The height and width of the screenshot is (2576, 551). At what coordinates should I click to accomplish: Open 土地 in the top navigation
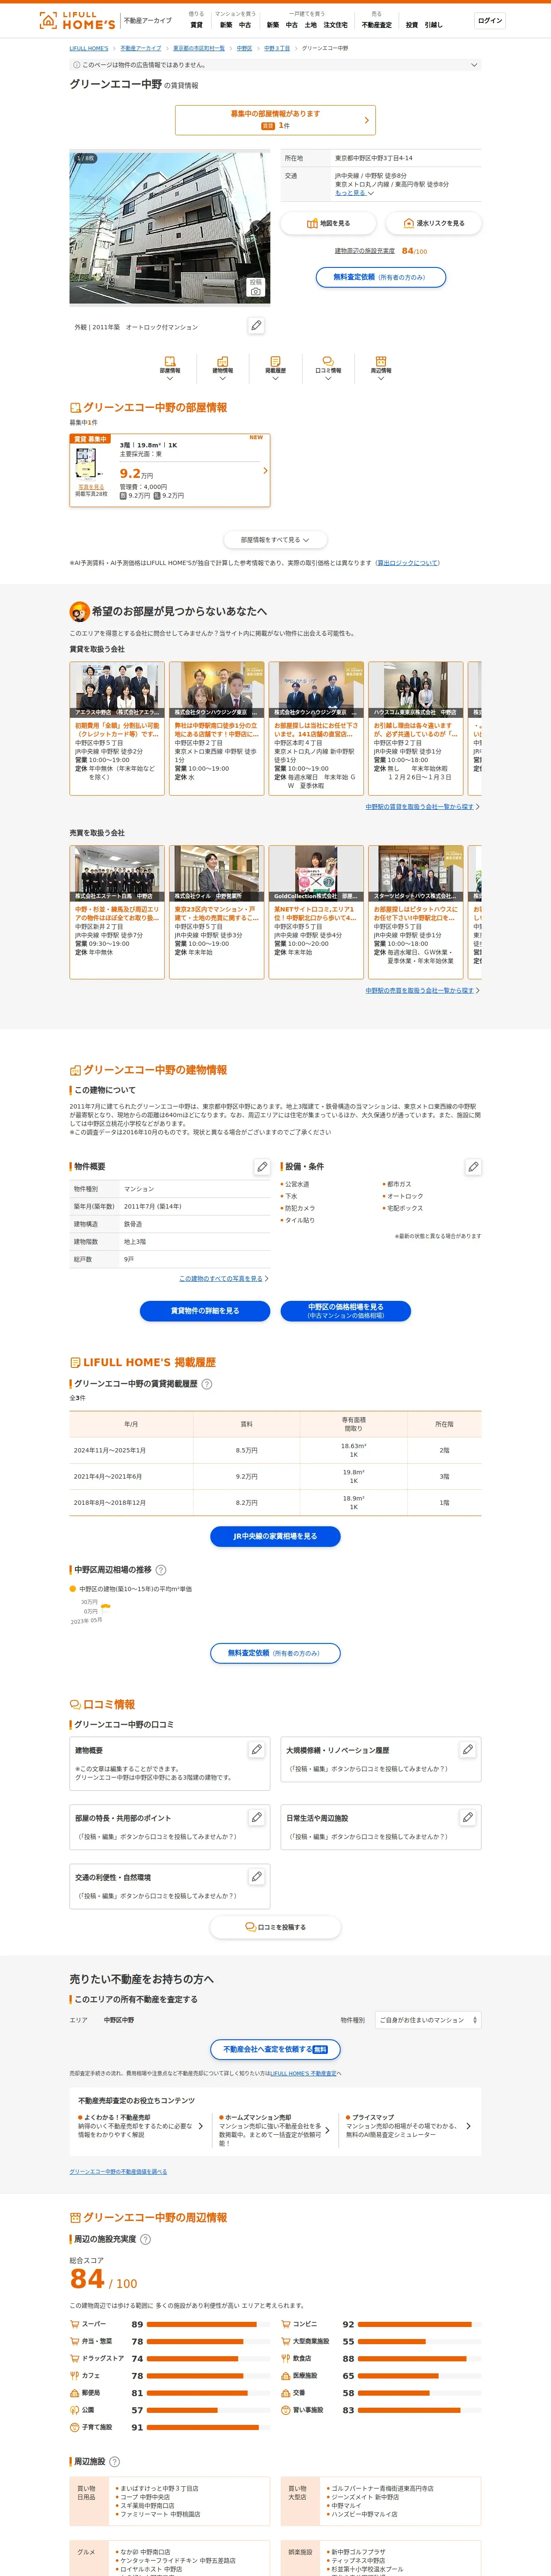click(x=311, y=25)
